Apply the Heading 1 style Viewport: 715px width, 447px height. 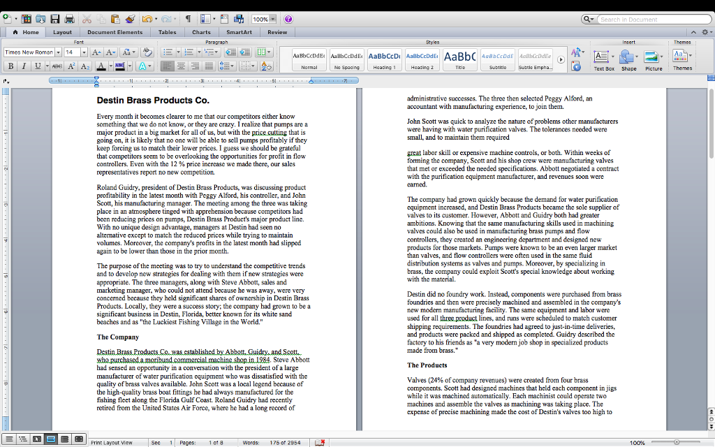click(x=385, y=60)
